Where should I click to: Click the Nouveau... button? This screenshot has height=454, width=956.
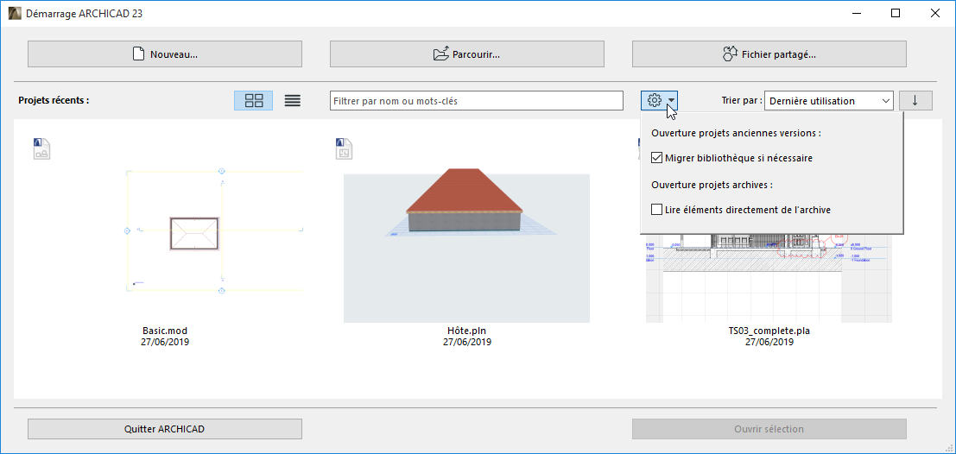(x=165, y=54)
